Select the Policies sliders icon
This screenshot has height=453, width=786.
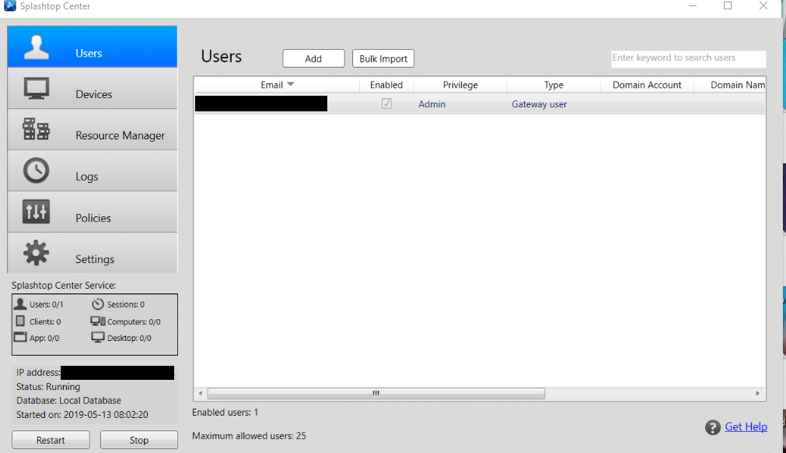pos(35,211)
